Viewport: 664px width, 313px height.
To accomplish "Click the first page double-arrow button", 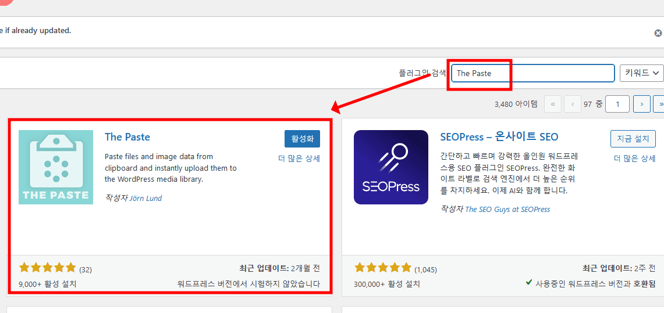I will 552,104.
